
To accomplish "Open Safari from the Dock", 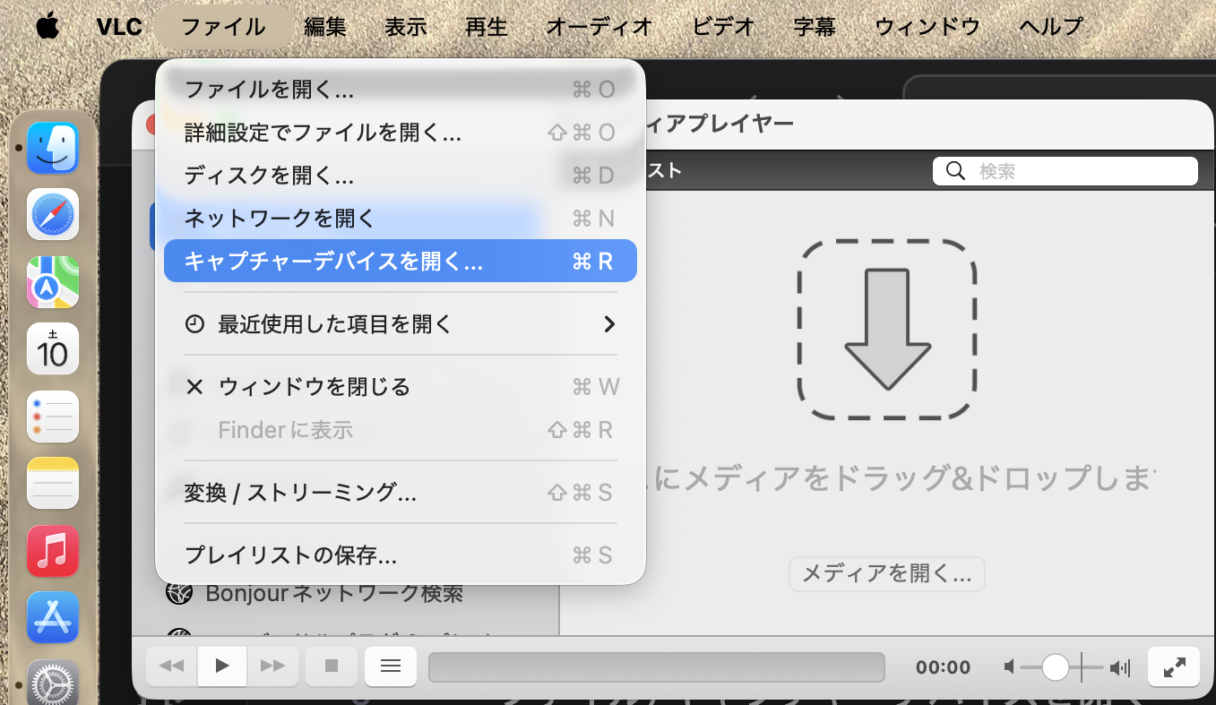I will [53, 214].
